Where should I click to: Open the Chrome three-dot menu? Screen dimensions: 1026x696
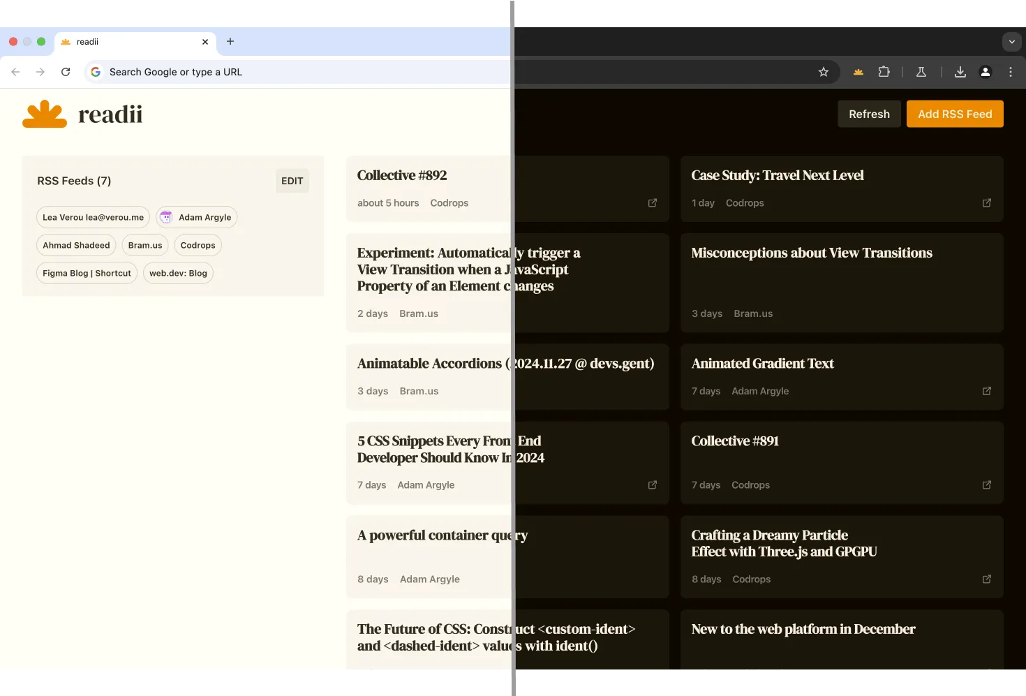(x=1011, y=72)
